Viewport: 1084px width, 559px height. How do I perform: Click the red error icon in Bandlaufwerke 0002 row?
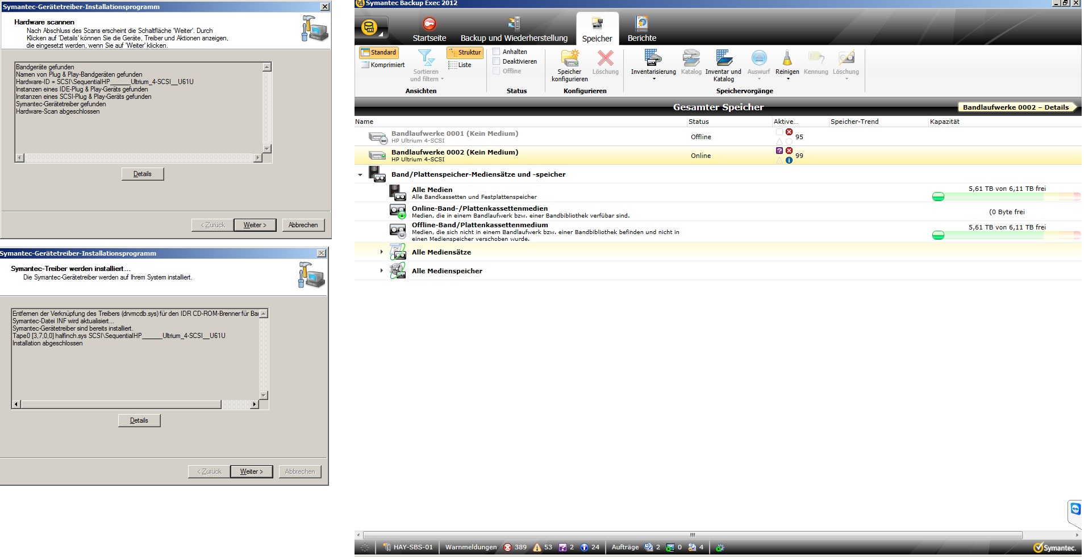coord(789,151)
